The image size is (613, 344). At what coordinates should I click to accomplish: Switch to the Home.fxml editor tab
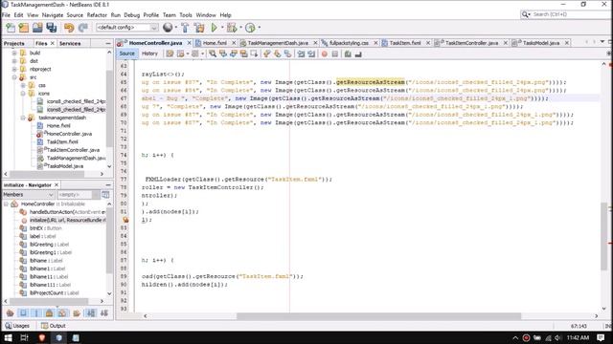pos(215,43)
